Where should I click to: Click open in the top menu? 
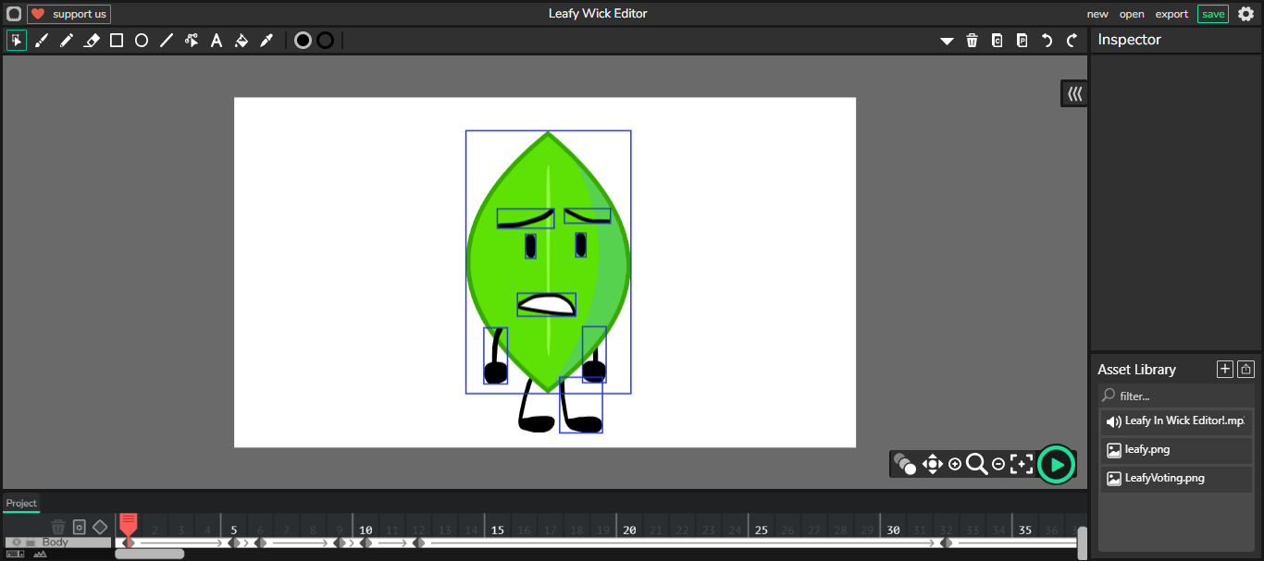coord(1132,14)
